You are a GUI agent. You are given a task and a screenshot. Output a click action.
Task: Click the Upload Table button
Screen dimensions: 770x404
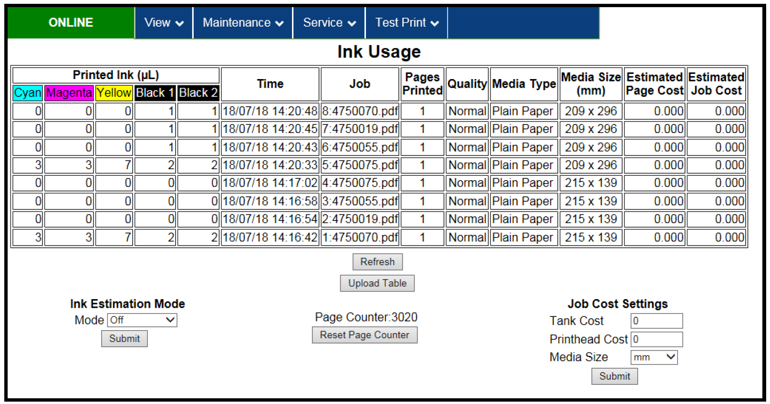(x=377, y=283)
